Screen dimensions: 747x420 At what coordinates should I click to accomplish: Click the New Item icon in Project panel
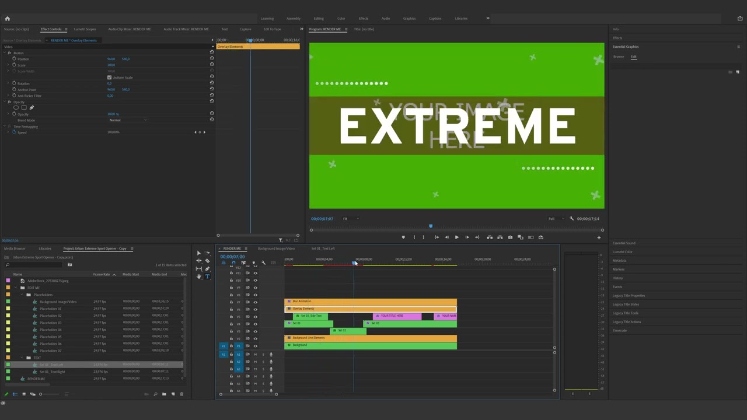(173, 394)
